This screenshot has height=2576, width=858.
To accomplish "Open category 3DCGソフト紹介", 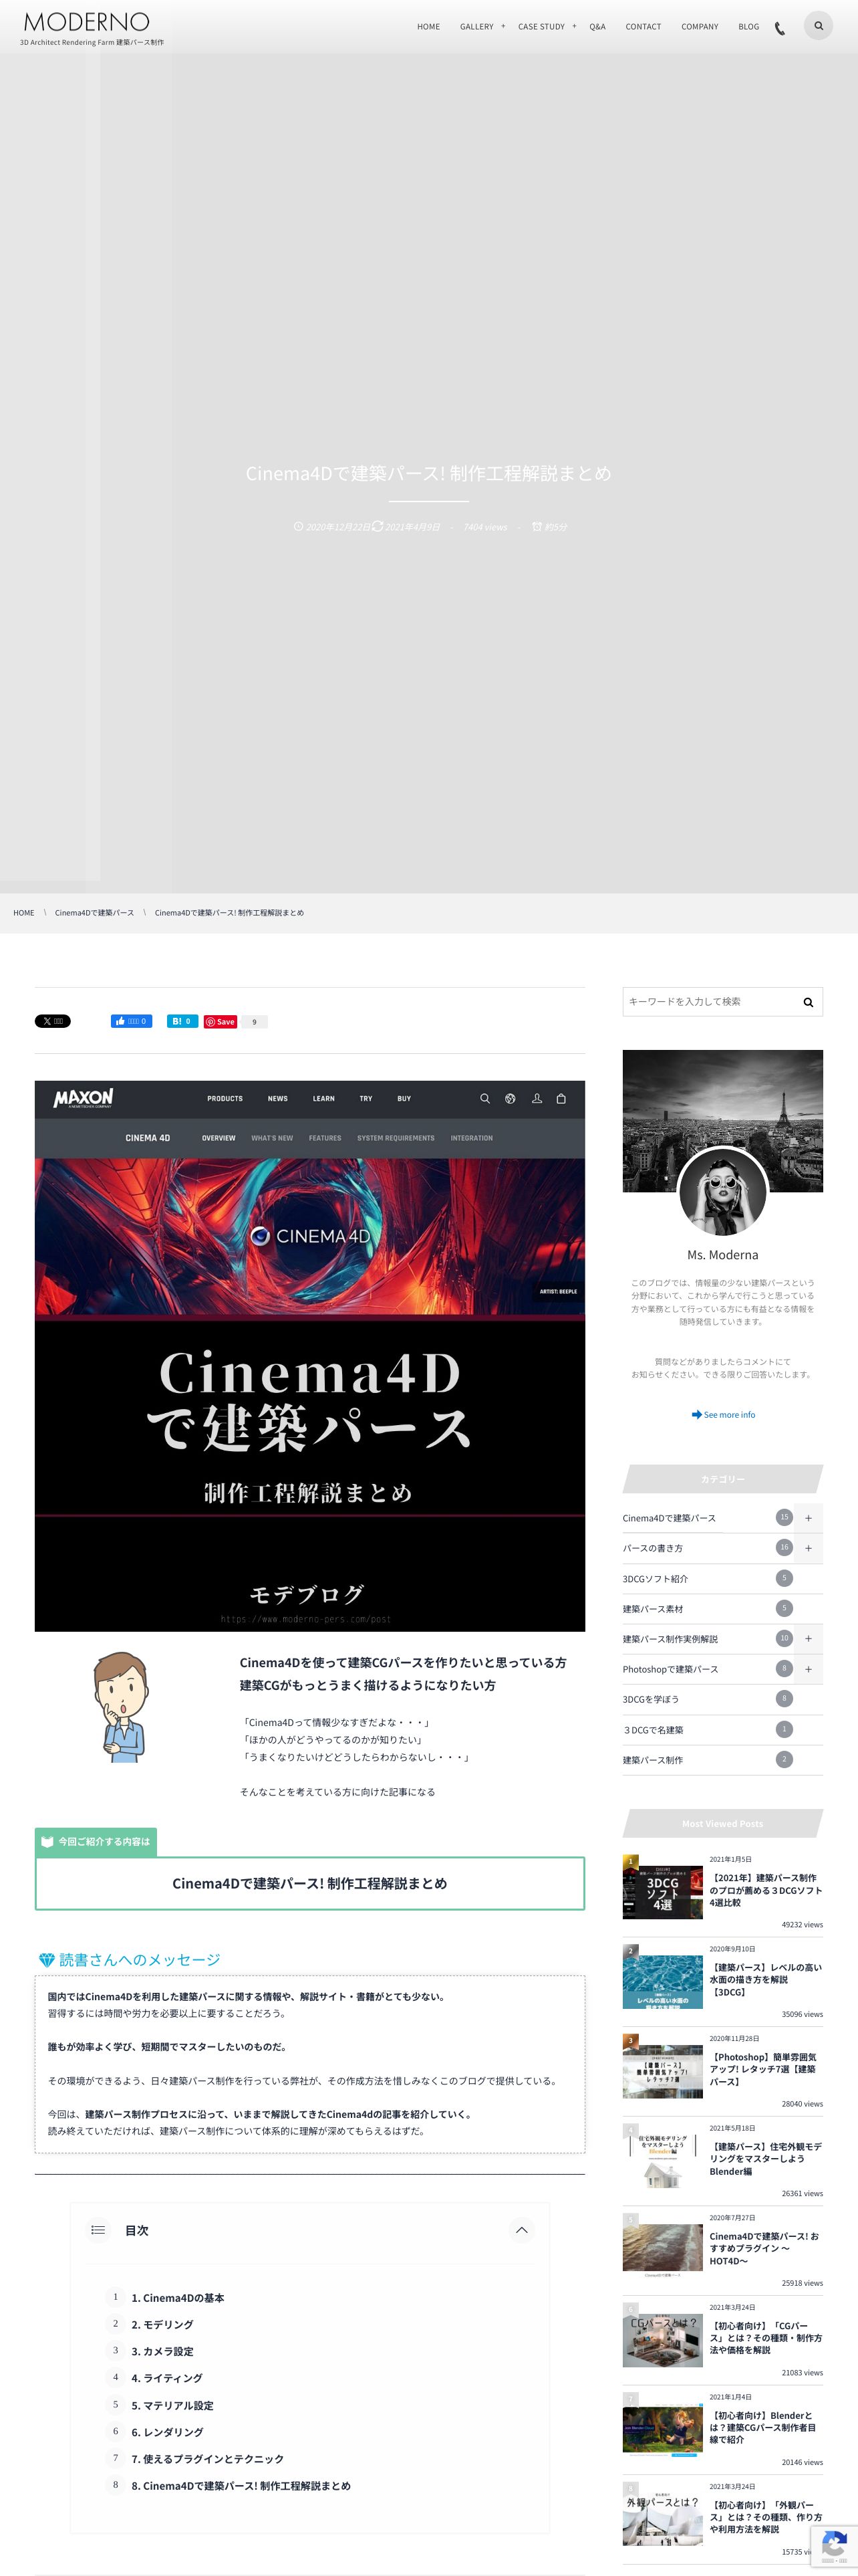I will click(x=656, y=1579).
